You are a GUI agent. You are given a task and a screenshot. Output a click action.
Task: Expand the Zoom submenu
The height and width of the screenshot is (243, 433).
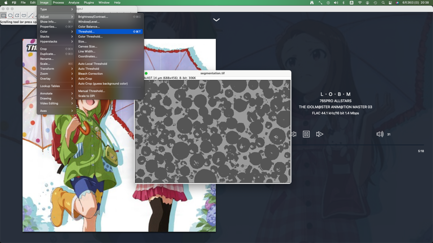[56, 74]
